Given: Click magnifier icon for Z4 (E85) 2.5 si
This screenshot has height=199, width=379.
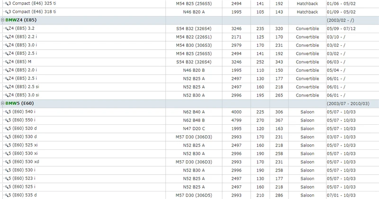Looking at the screenshot, I should [x=7, y=87].
